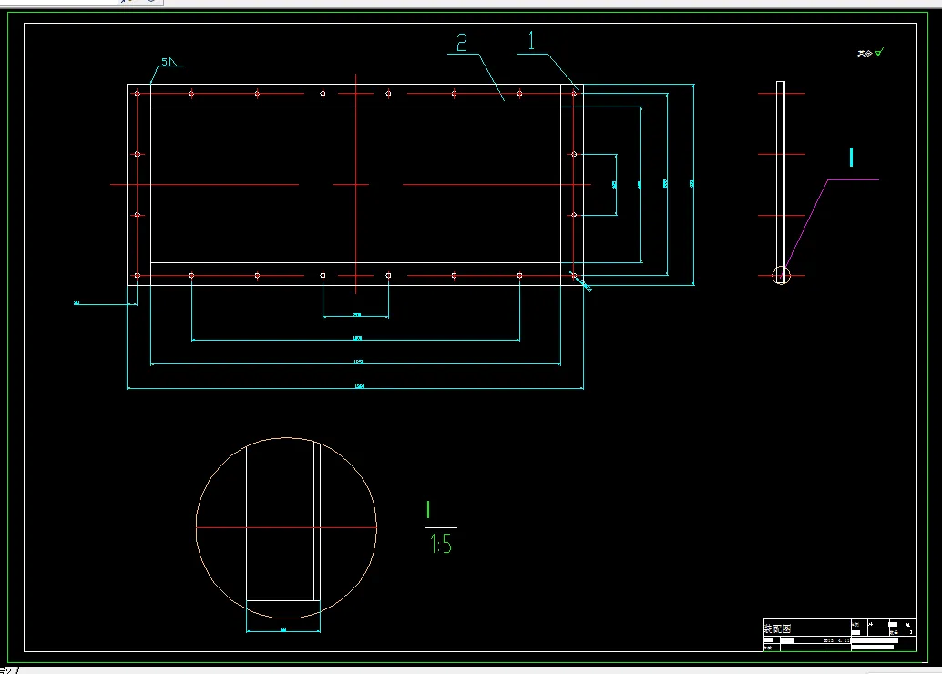Select the cyan detail marker I beside side view
942x674 pixels.
coord(851,158)
